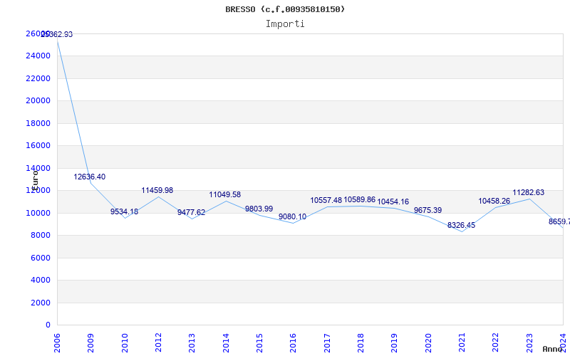570x356 pixels.
Task: Click the 9477.62 data label
Action: pyautogui.click(x=191, y=212)
